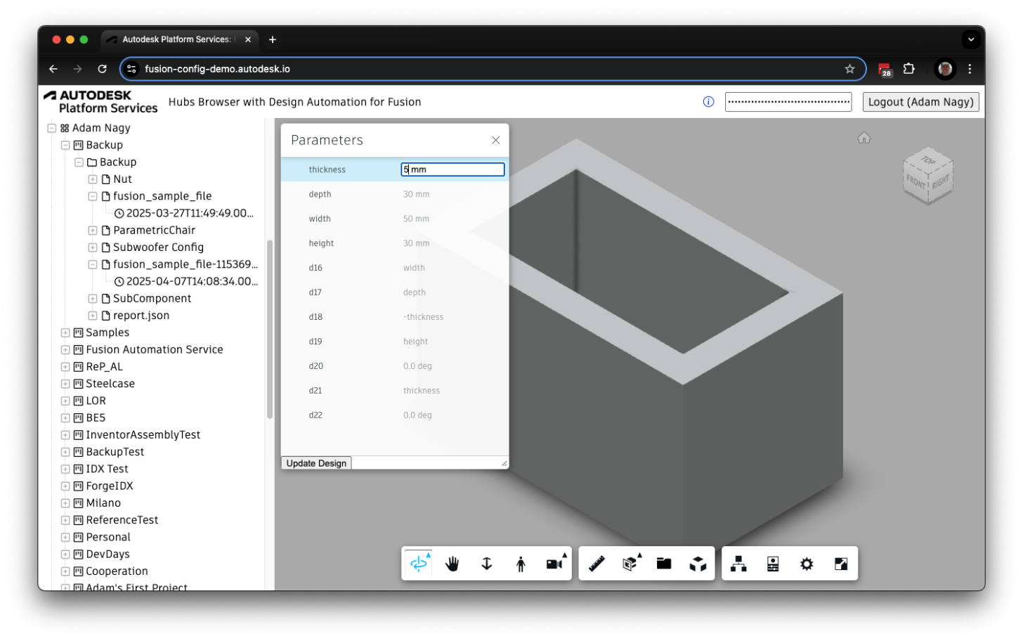
Task: Click the Update Design button
Action: (315, 462)
